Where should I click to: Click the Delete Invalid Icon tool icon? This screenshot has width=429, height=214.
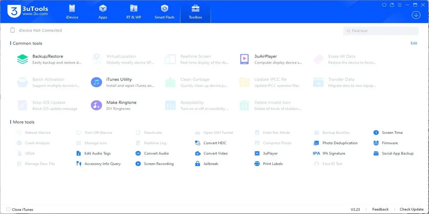click(x=245, y=105)
